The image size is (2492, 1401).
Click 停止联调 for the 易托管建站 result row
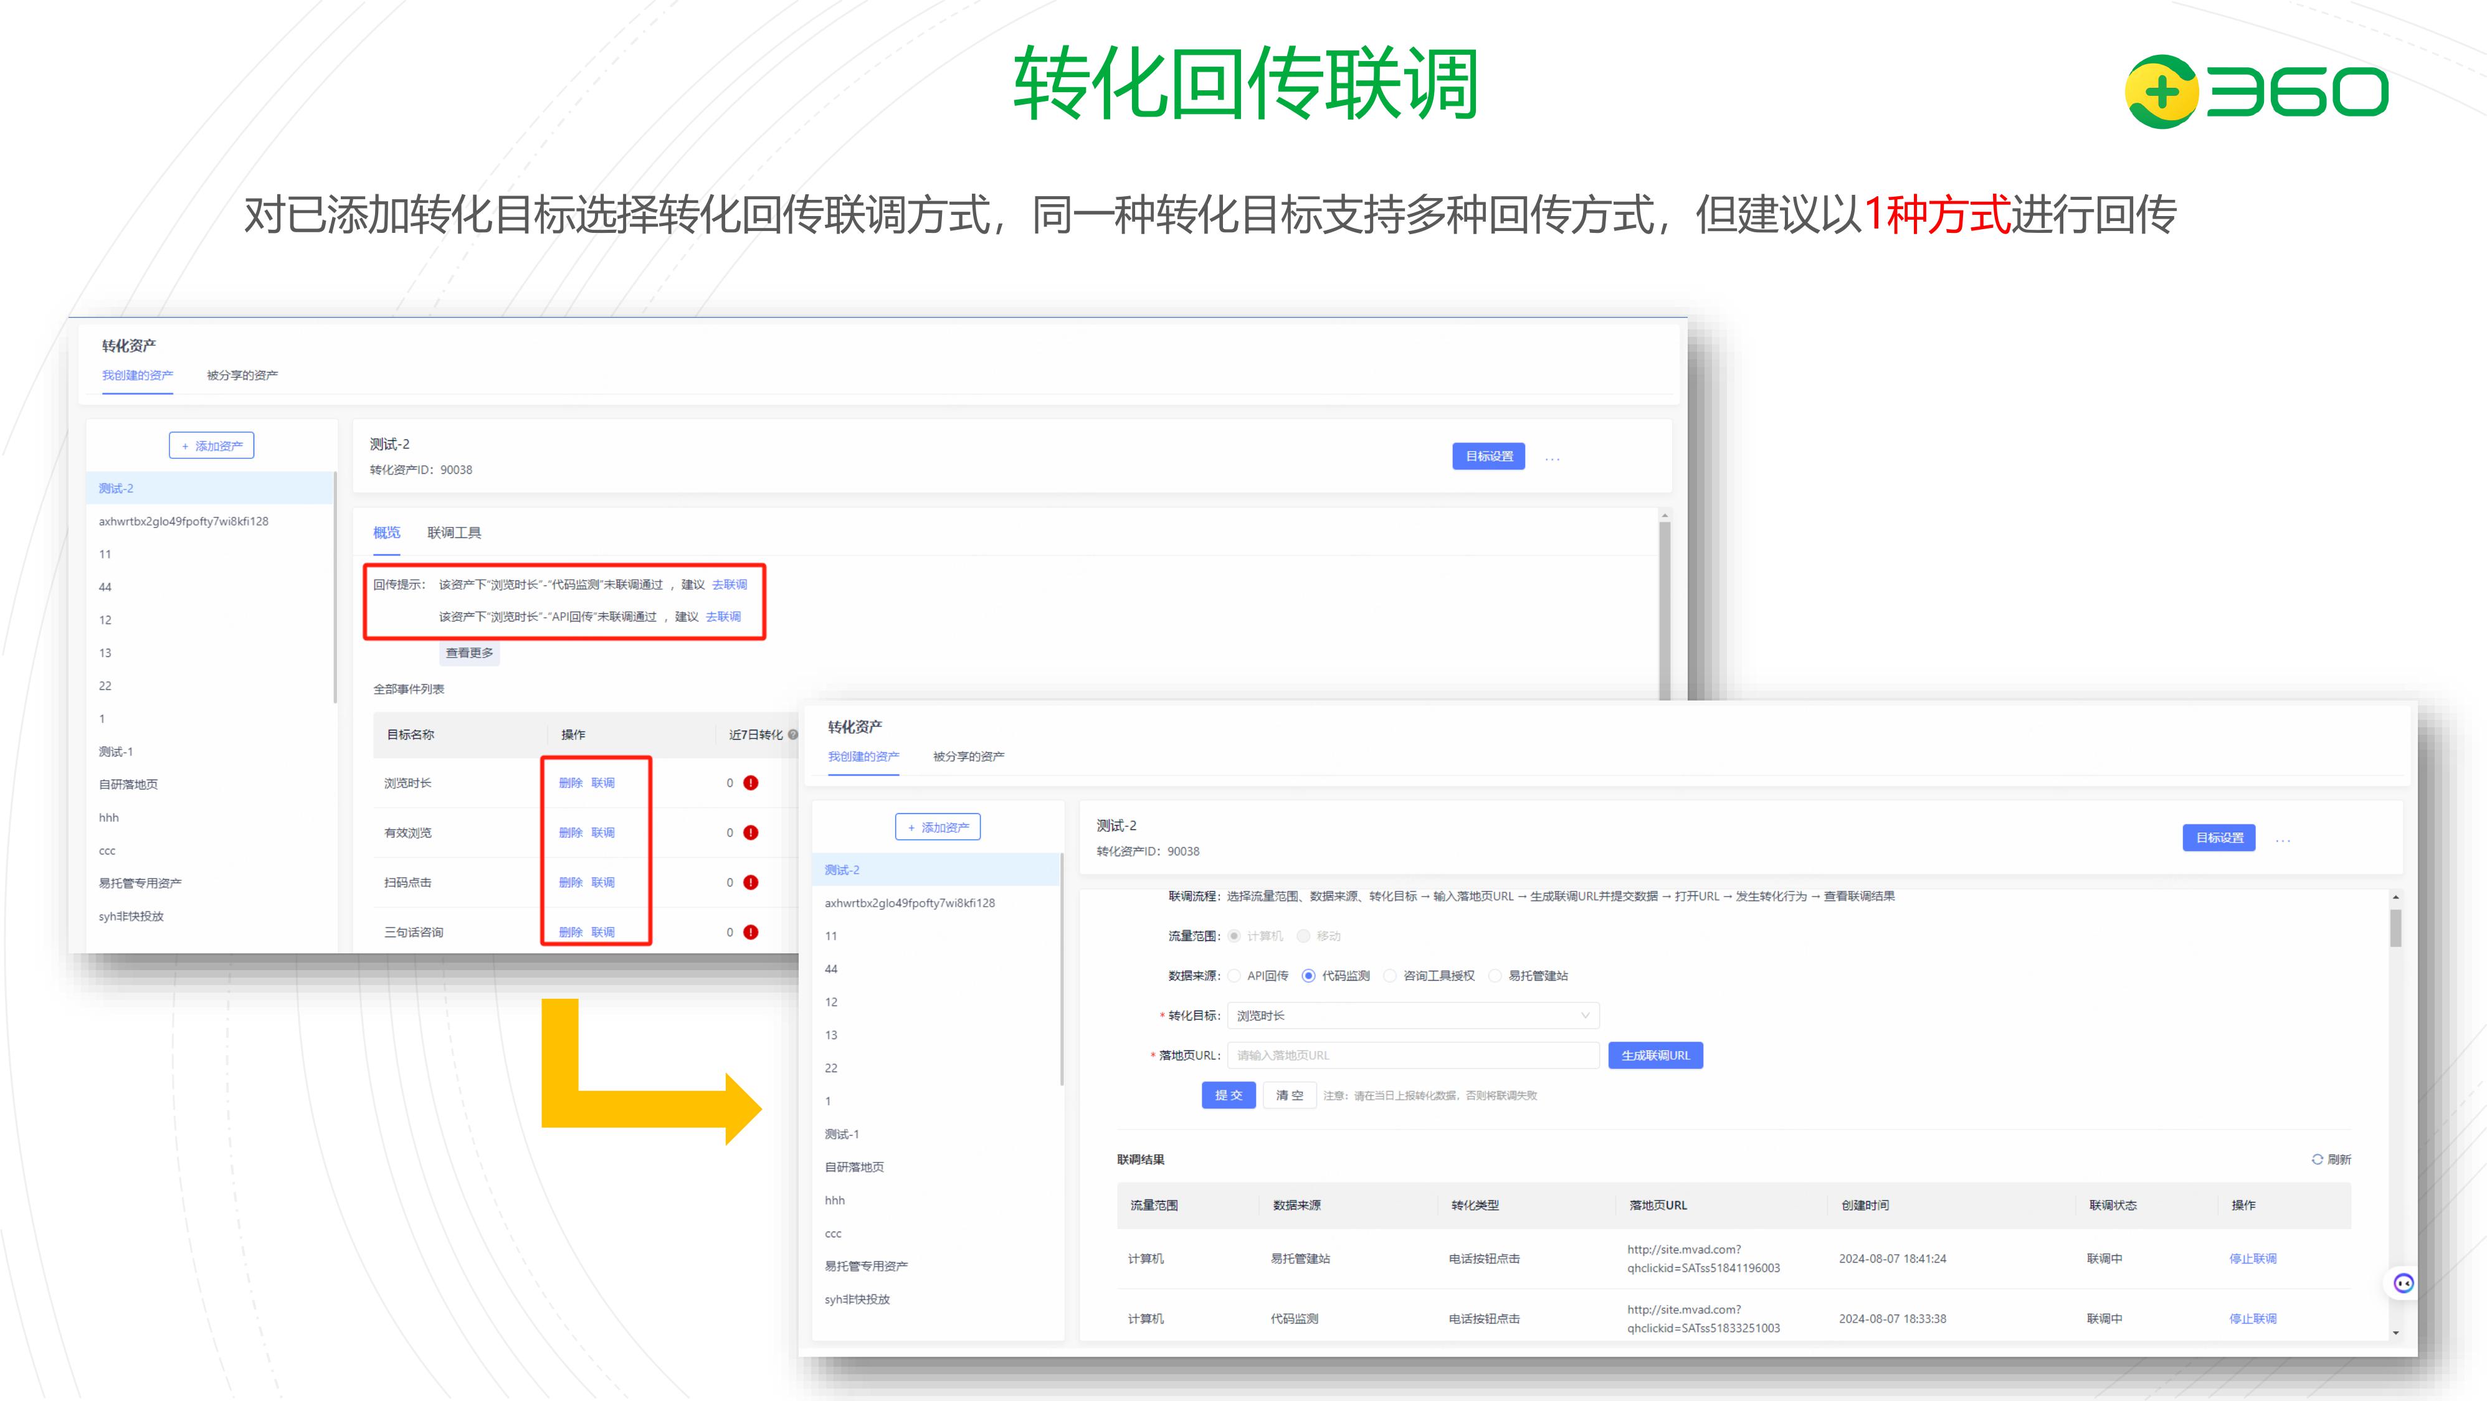(x=2253, y=1259)
